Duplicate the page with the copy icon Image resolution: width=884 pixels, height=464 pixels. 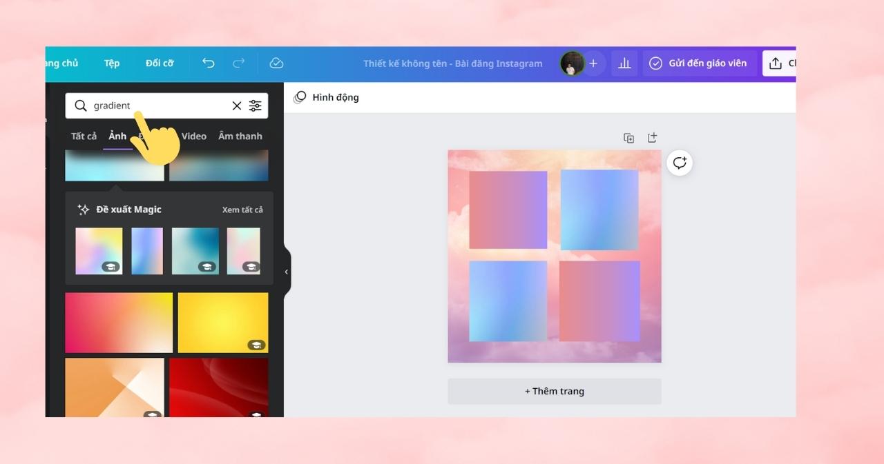(x=629, y=138)
